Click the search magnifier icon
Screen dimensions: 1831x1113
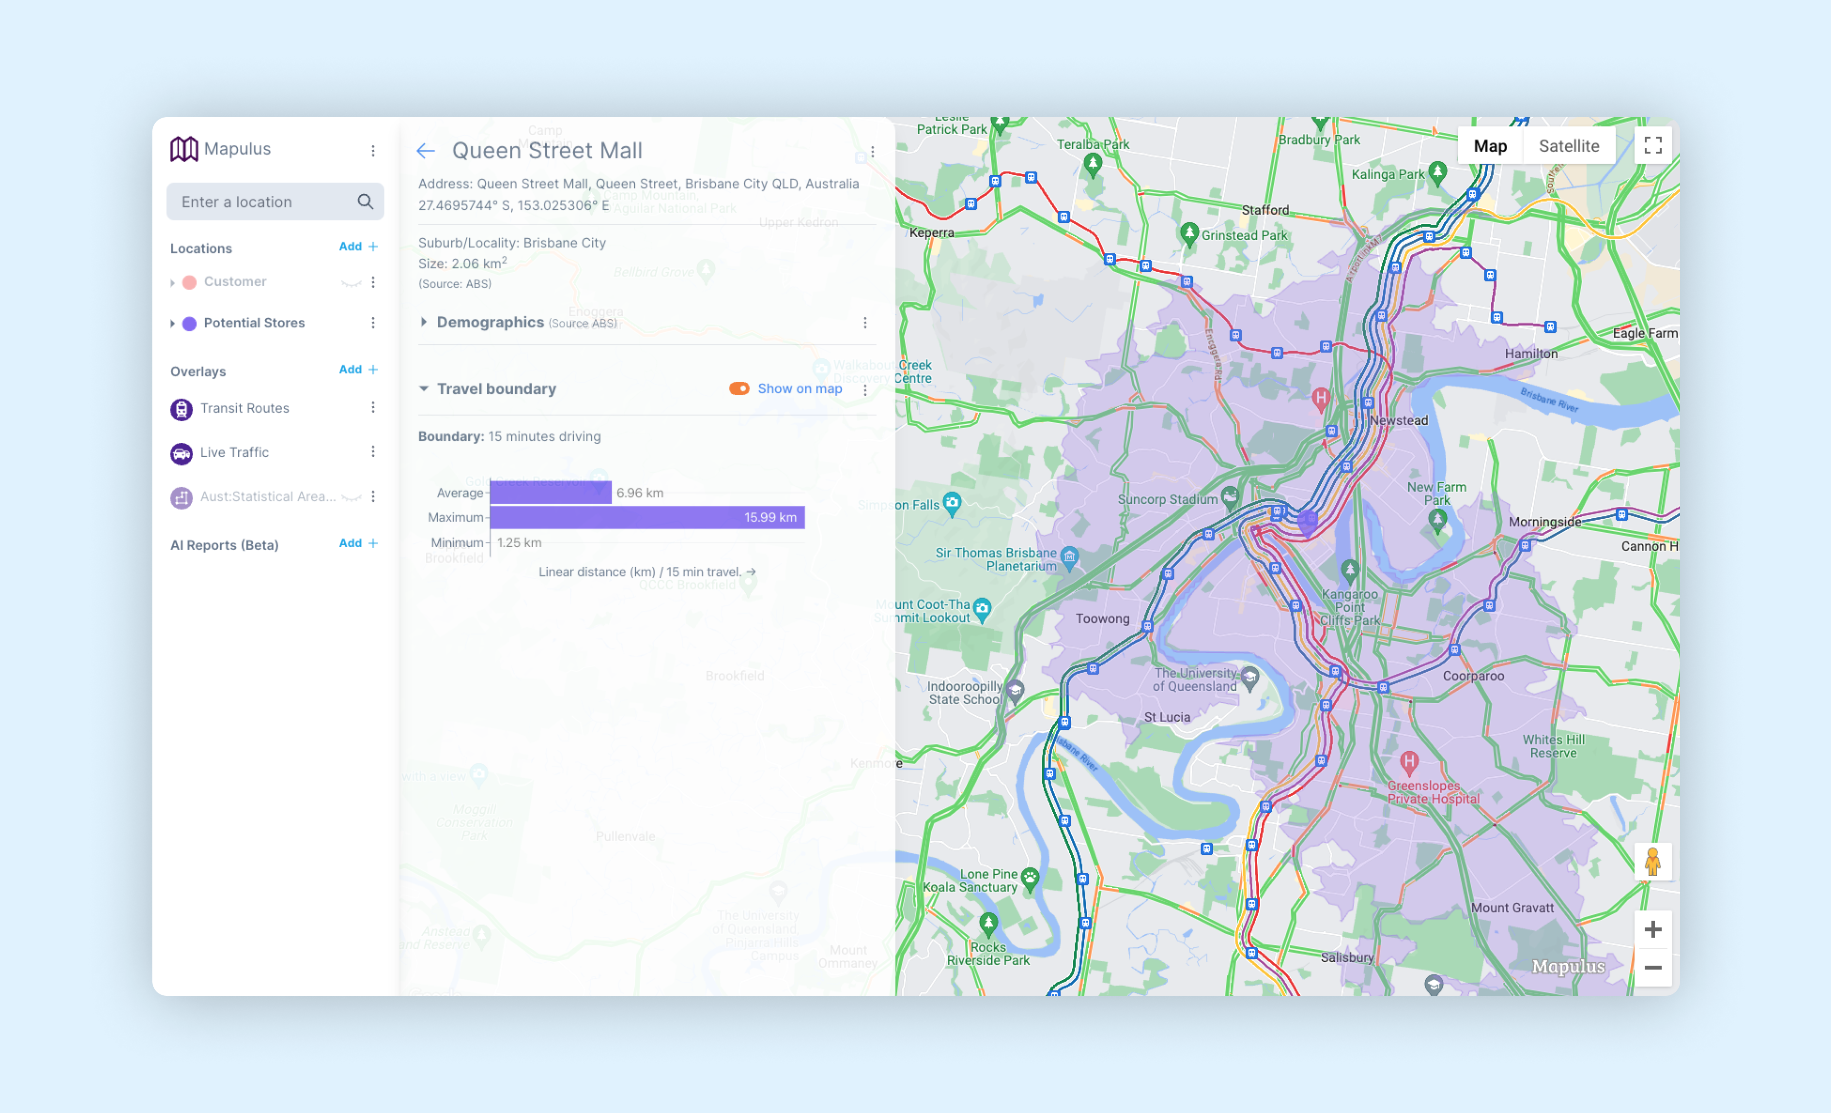[x=365, y=201]
